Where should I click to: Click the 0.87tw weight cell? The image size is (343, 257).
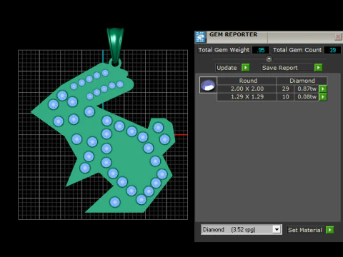(x=307, y=89)
